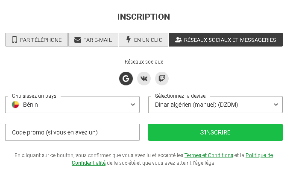This screenshot has height=181, width=290.
Task: Click the Bénin flag icon
Action: 15,105
